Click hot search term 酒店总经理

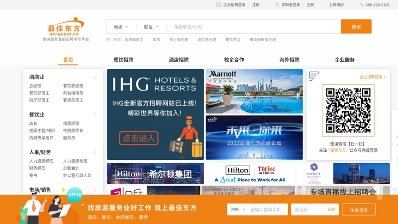pyautogui.click(x=206, y=40)
